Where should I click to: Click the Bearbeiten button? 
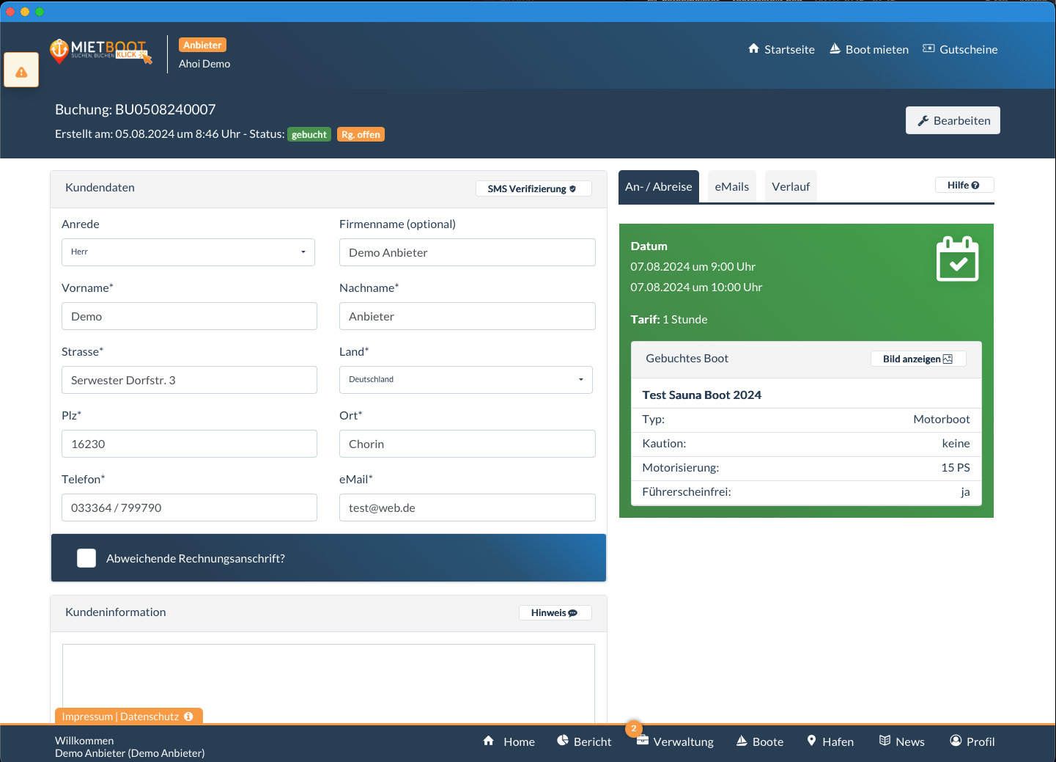click(x=953, y=120)
